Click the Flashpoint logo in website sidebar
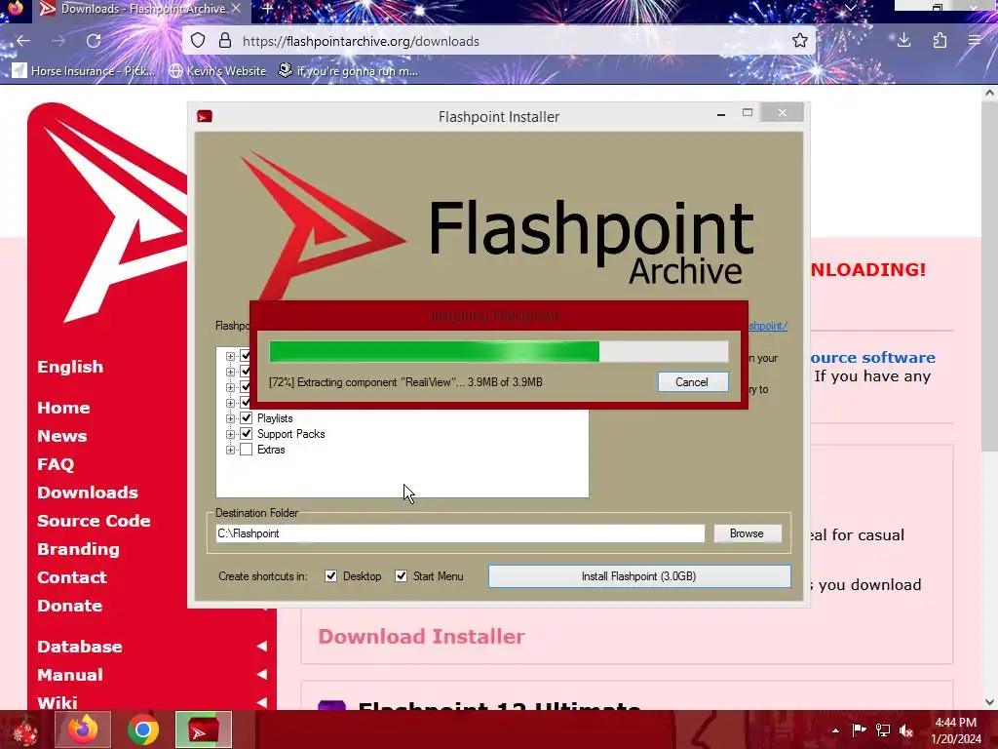The image size is (998, 749). pos(108,214)
